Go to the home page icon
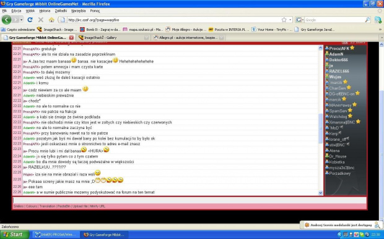 51,20
